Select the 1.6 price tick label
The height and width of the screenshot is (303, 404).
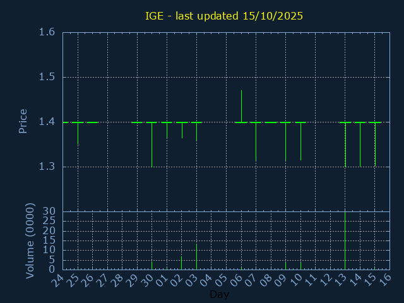pyautogui.click(x=46, y=32)
